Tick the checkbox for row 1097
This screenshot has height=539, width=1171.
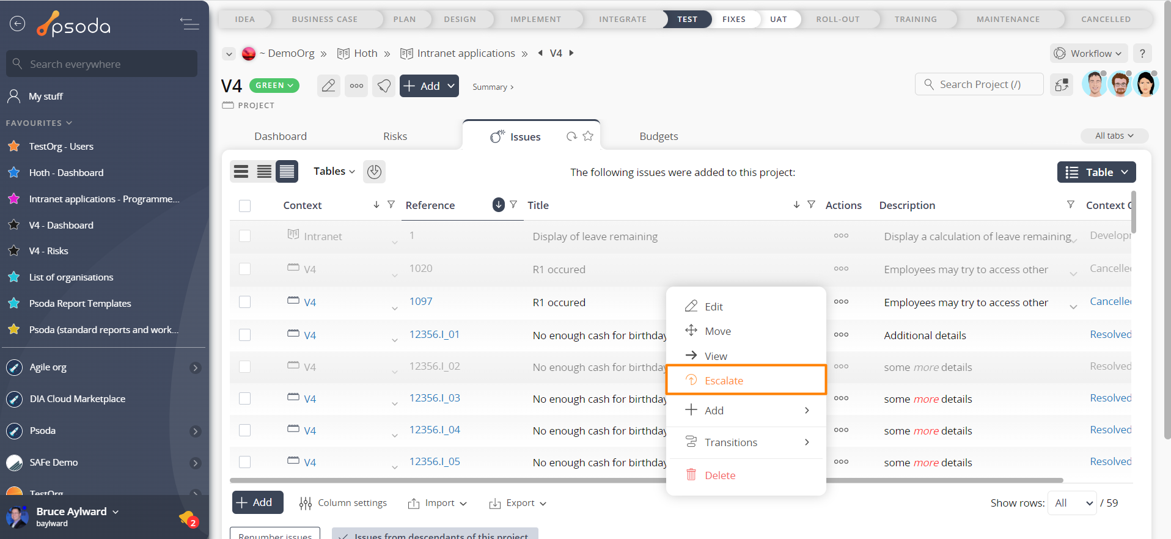(245, 302)
